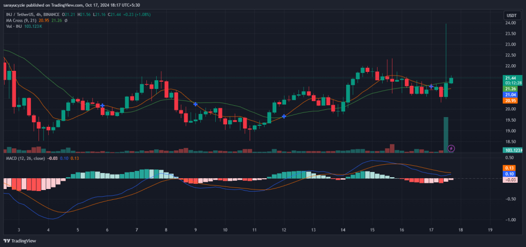
Task: Click the orange 0.13 MACD axis label
Action: click(510, 168)
